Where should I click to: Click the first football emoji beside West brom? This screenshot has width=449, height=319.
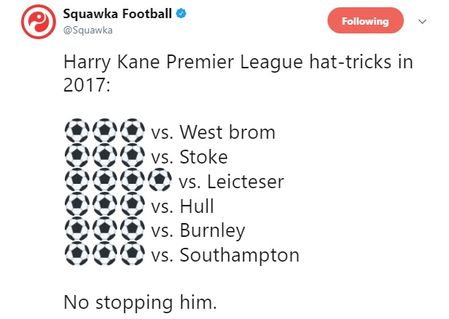77,131
